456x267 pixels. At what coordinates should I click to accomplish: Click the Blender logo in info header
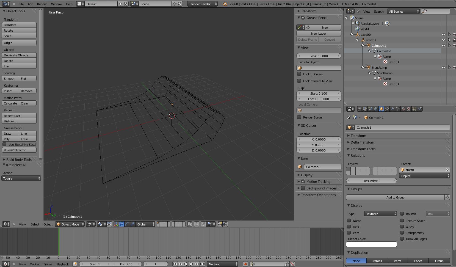pyautogui.click(x=225, y=4)
